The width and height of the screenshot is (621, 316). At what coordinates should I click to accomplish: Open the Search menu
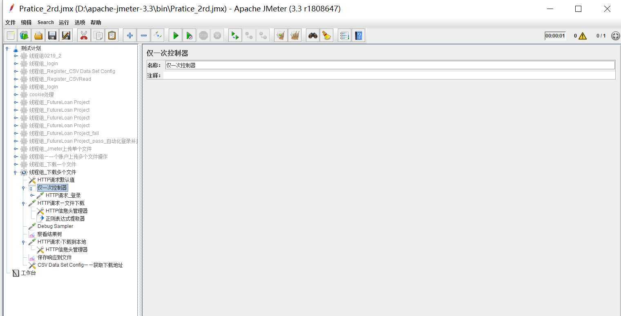click(46, 22)
